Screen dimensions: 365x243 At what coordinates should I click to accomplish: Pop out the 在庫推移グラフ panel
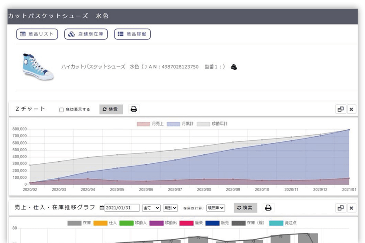coord(341,208)
